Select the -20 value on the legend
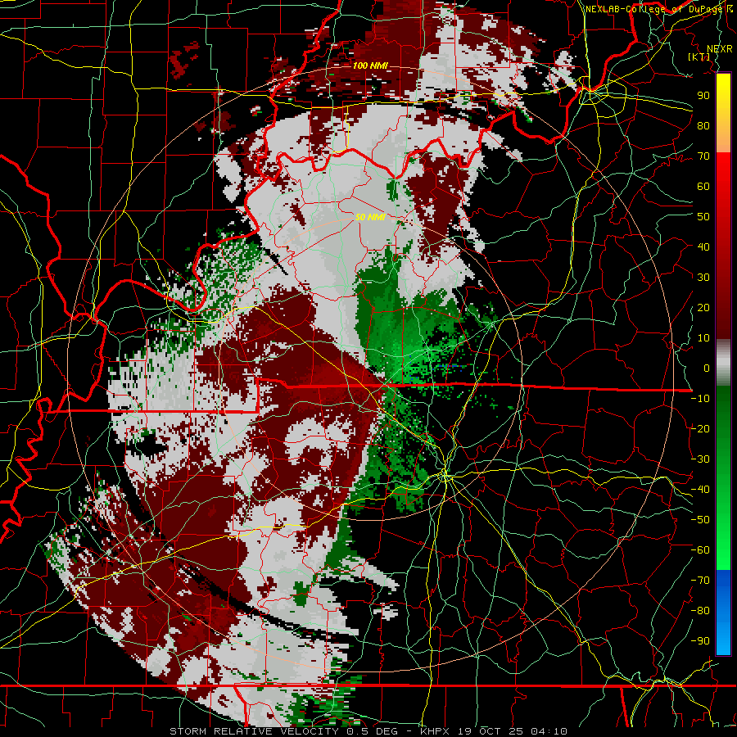The image size is (737, 737). pos(700,428)
